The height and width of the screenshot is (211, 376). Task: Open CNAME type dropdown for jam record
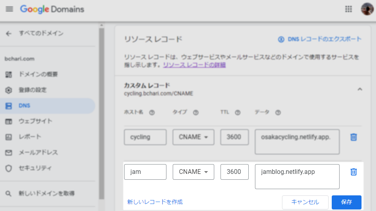[x=193, y=172]
